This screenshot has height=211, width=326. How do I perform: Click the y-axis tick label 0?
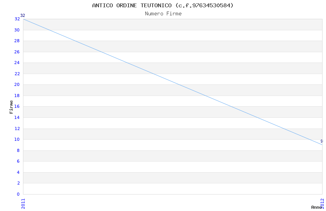18,194
